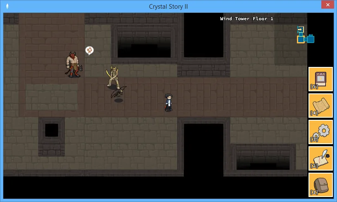Open the book button [5]
The image size is (337, 202).
coord(320,79)
